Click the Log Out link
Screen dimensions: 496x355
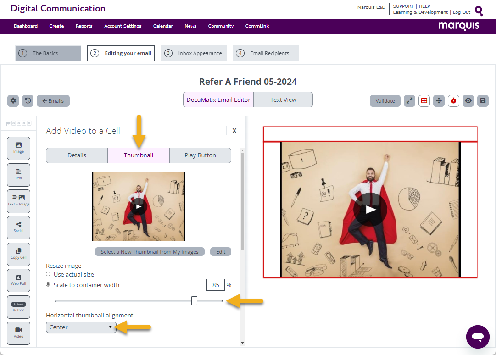click(x=462, y=12)
